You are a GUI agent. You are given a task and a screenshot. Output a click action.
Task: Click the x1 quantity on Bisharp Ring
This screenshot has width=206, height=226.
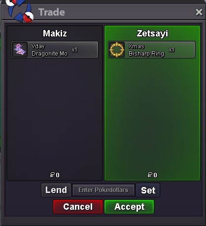click(x=172, y=50)
